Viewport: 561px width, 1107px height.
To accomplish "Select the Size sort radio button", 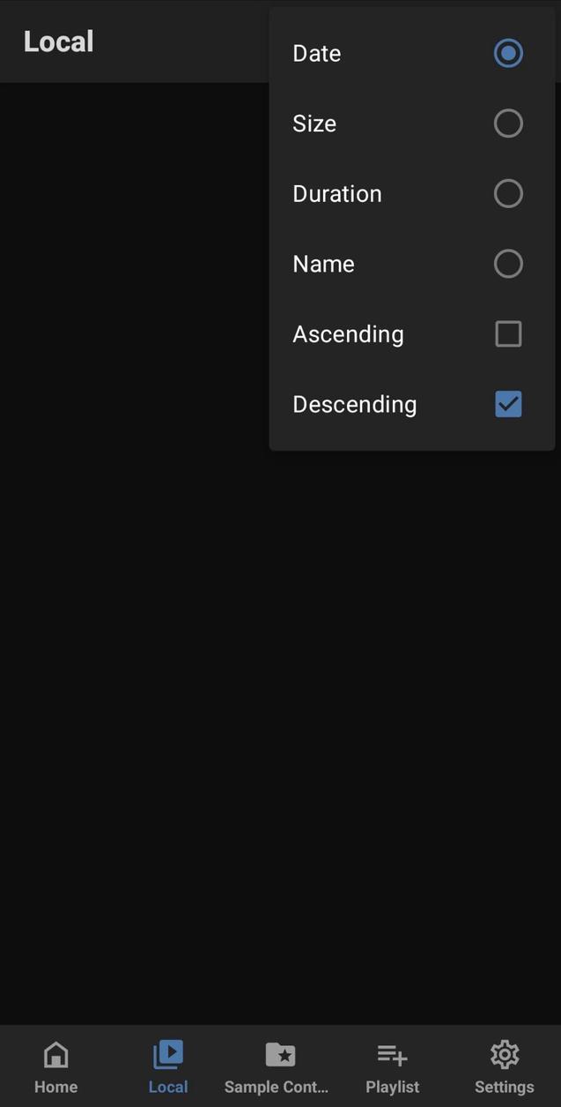I will (508, 123).
